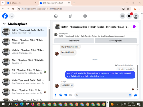Open the Gian conversation in the list
This screenshot has width=143, height=107.
[24, 62]
